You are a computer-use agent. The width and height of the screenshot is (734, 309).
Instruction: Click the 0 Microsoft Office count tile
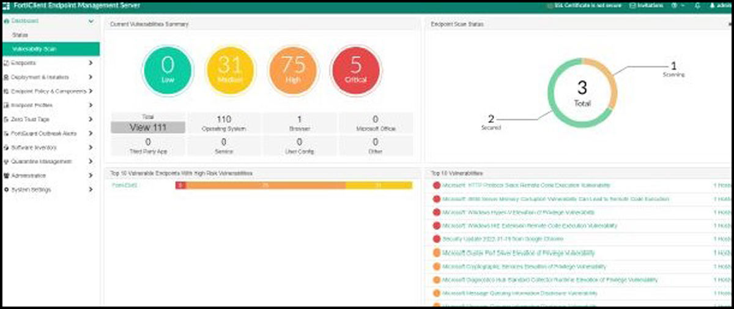click(x=376, y=123)
